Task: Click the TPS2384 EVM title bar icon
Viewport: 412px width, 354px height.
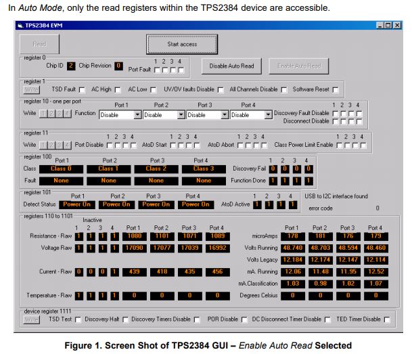Action: [20, 26]
